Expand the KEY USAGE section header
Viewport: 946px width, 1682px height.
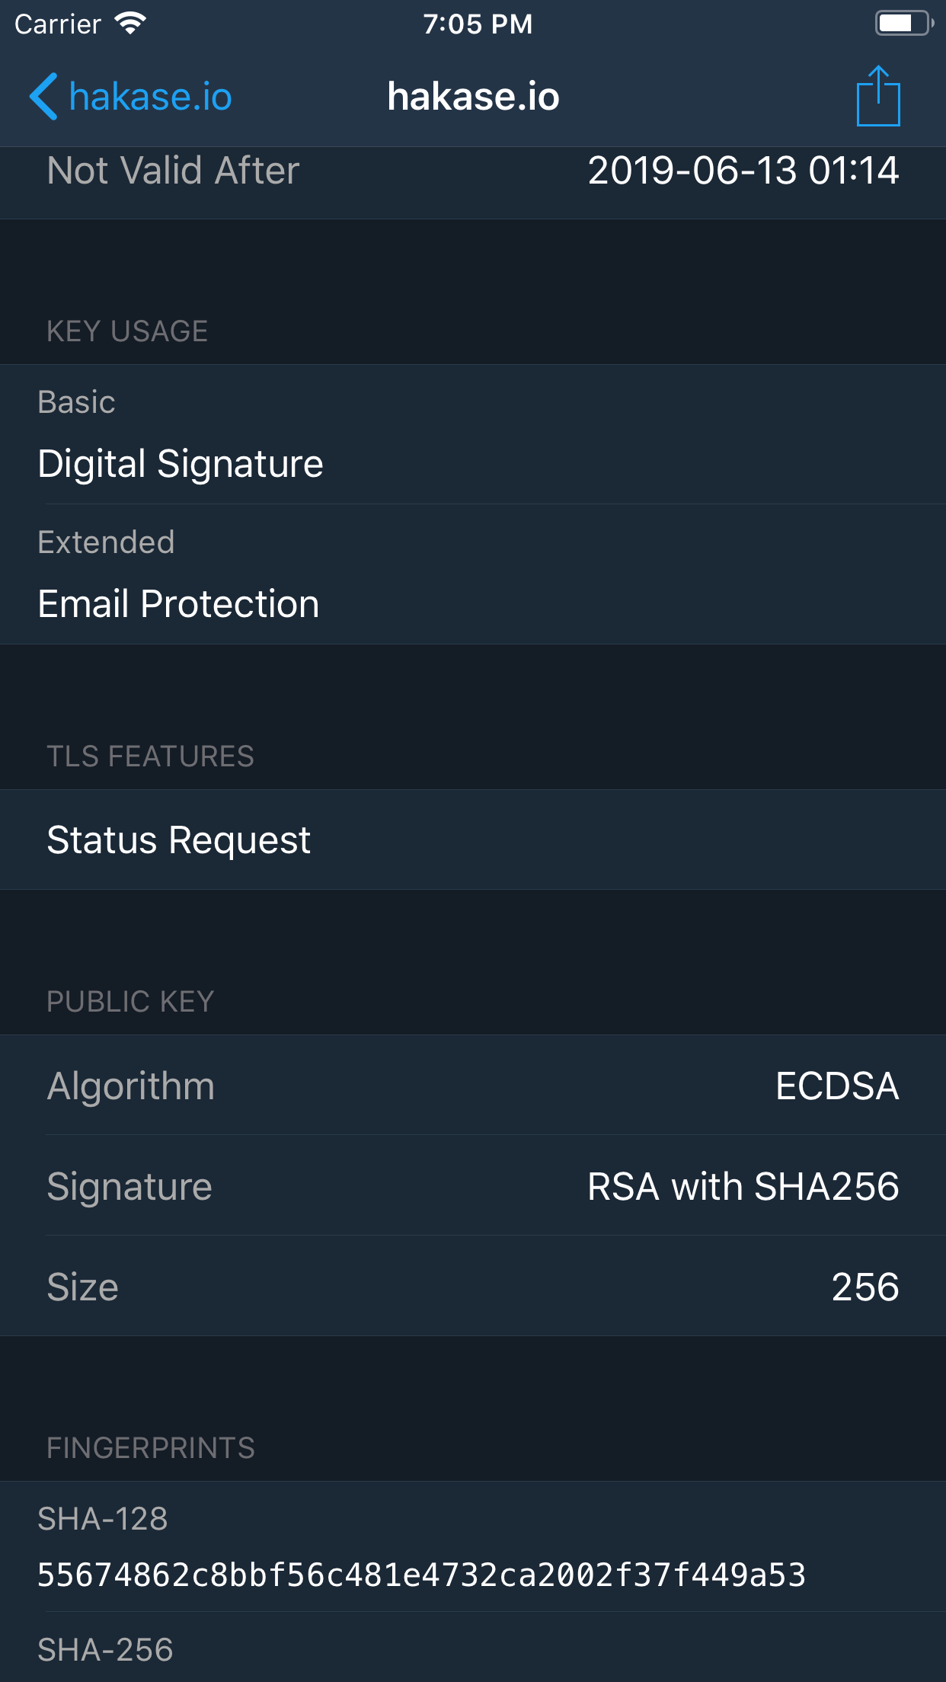pyautogui.click(x=127, y=331)
